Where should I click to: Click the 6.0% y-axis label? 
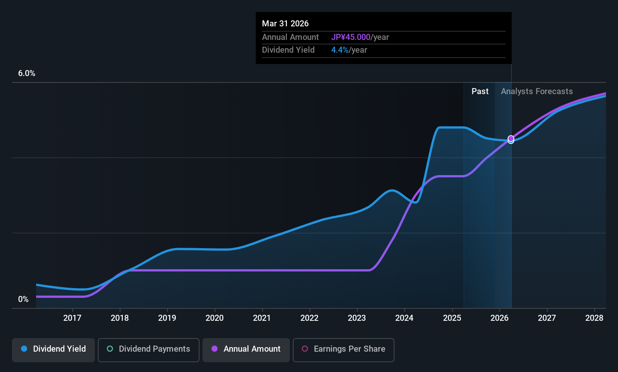point(27,73)
